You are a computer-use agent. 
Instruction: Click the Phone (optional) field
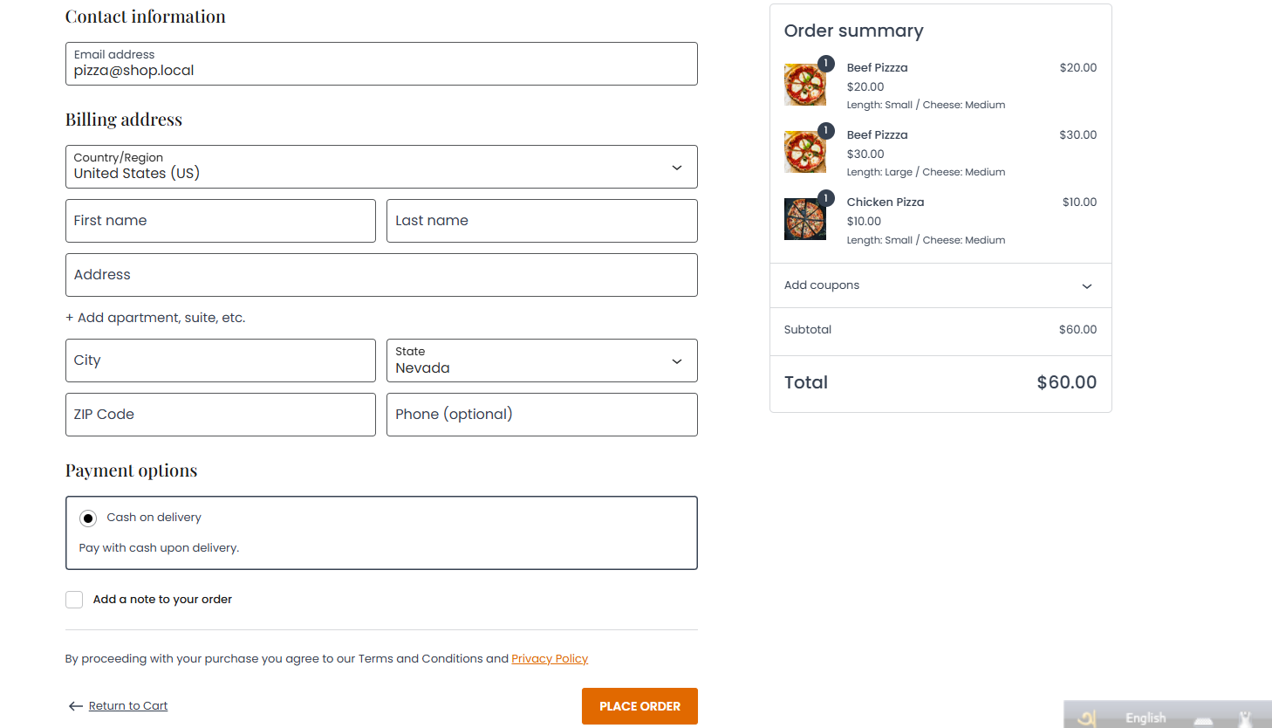click(542, 415)
